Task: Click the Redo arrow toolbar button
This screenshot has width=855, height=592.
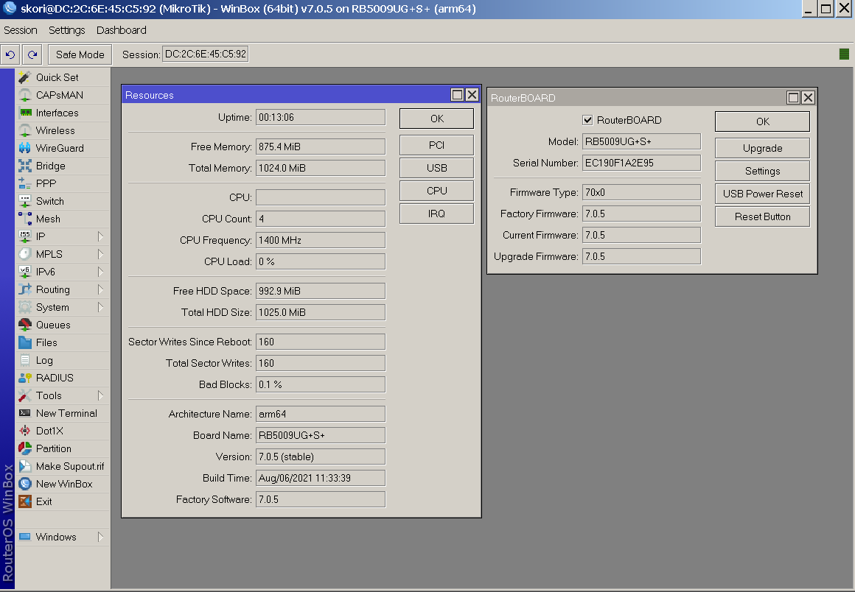Action: click(32, 54)
